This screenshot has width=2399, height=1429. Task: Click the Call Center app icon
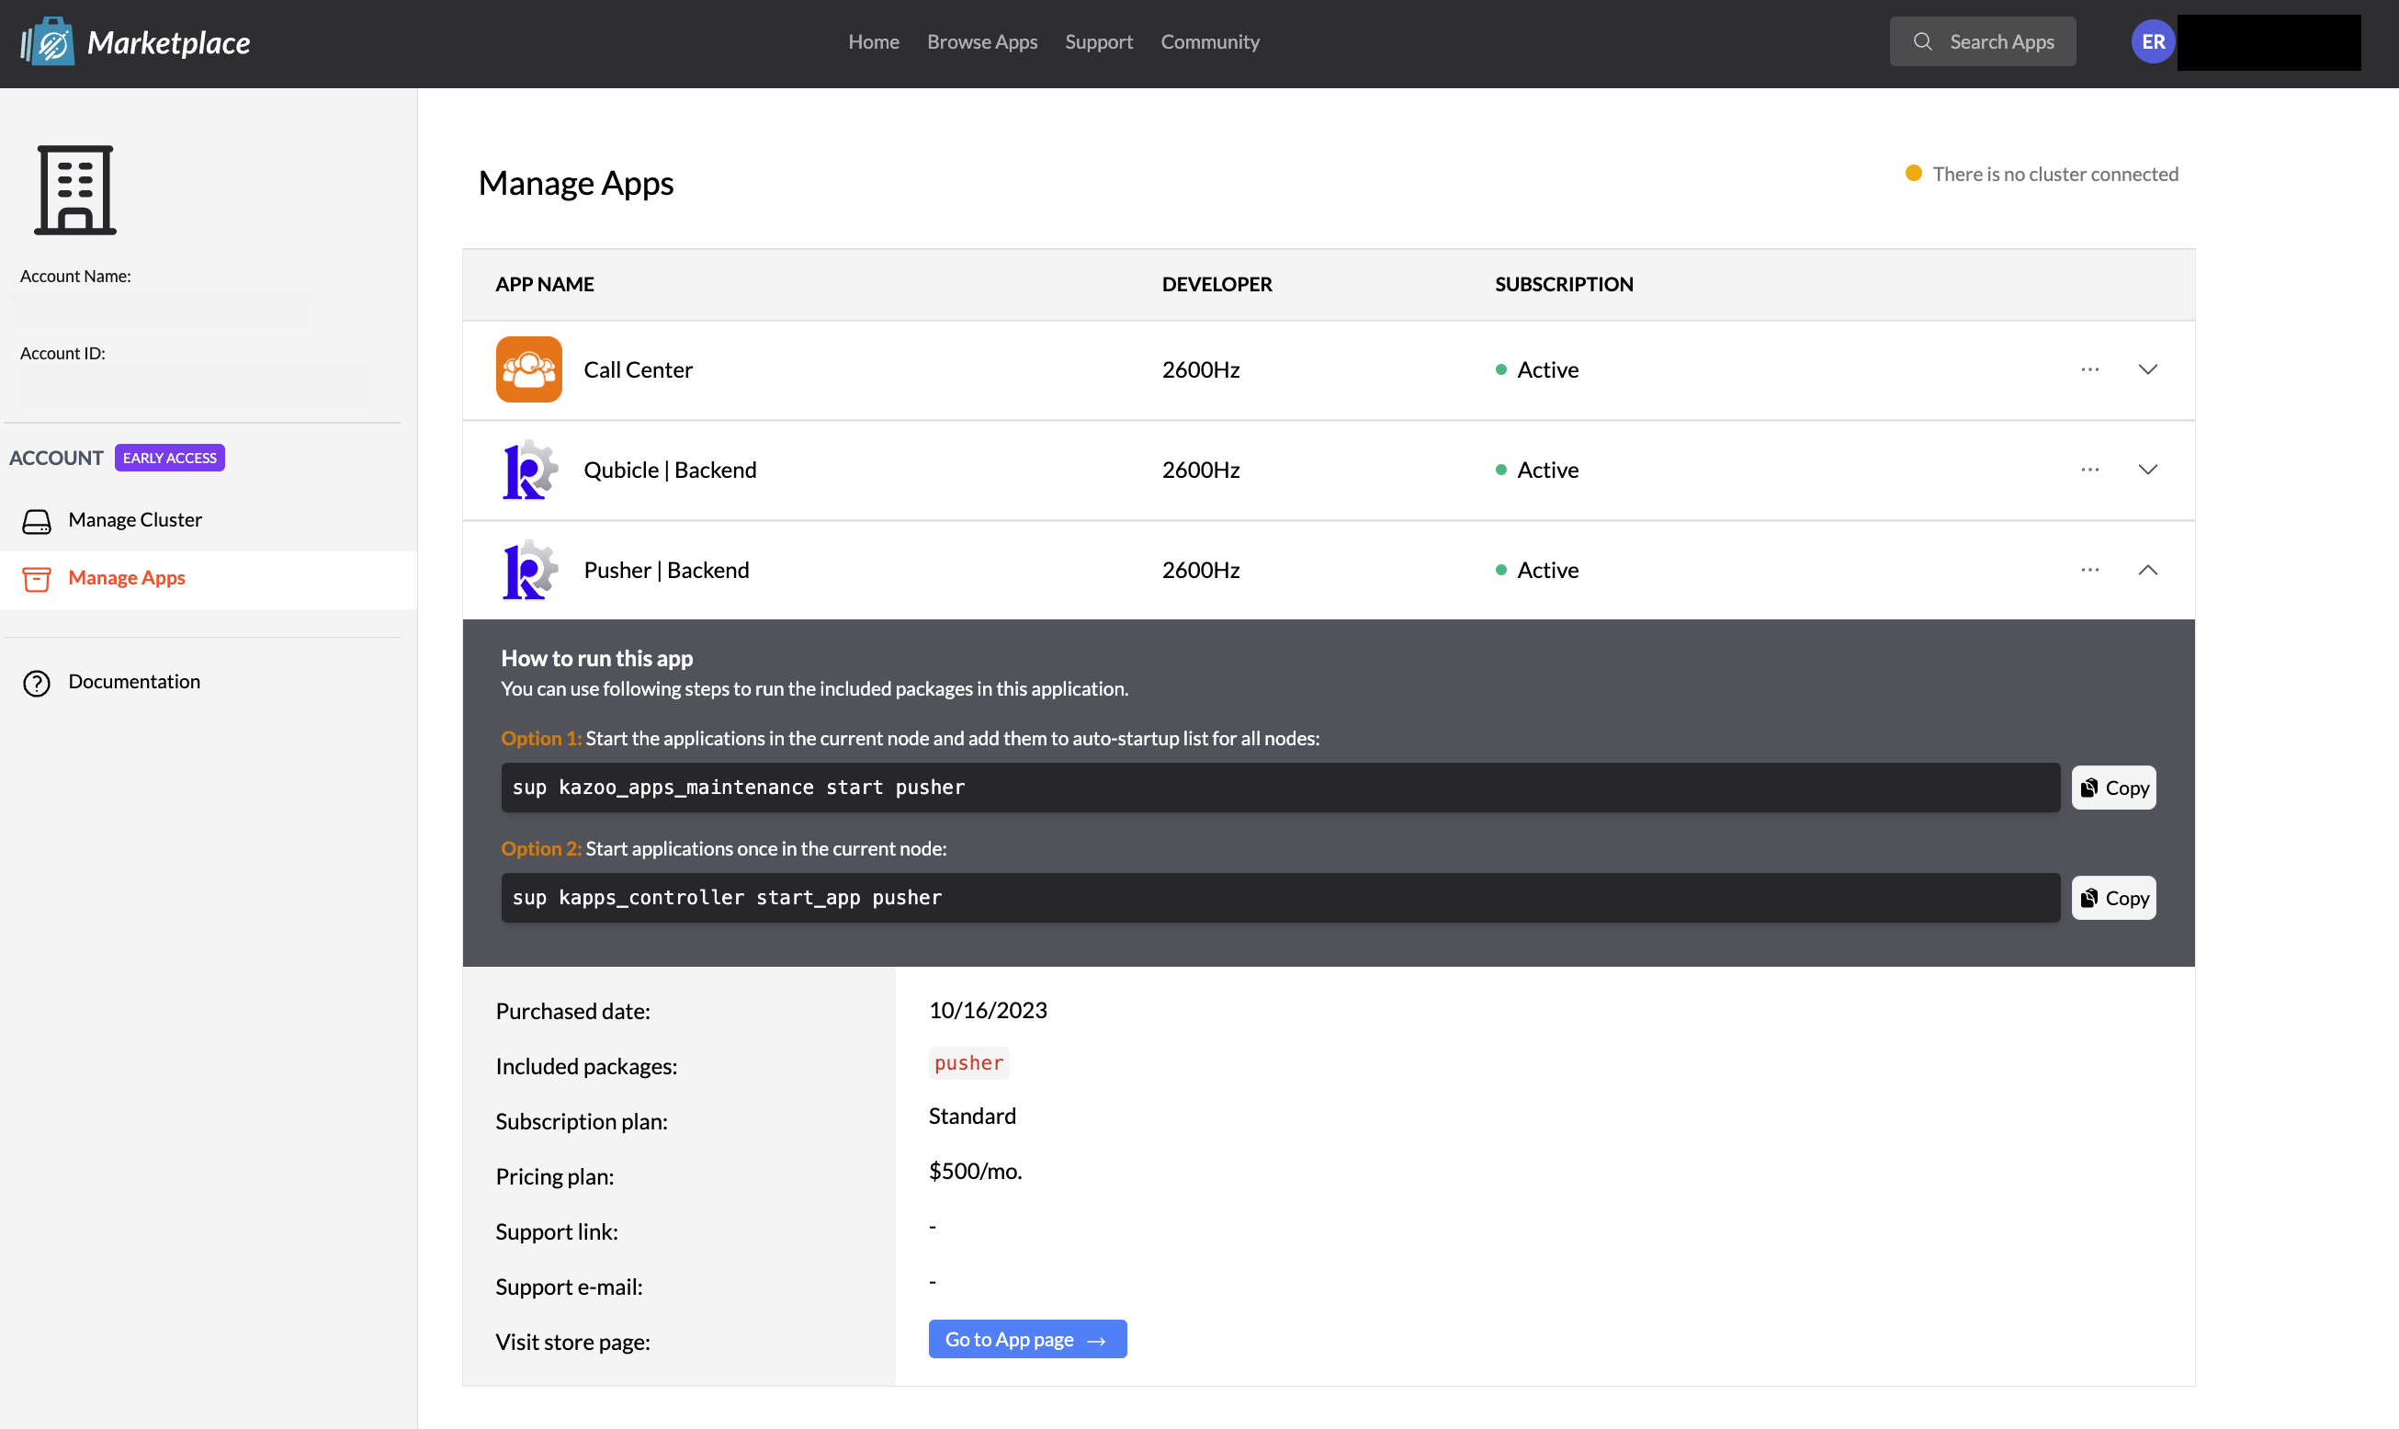(528, 369)
